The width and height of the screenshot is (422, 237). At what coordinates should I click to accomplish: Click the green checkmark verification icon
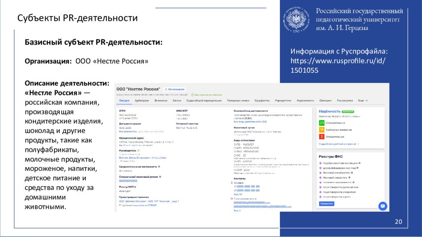pyautogui.click(x=192, y=95)
